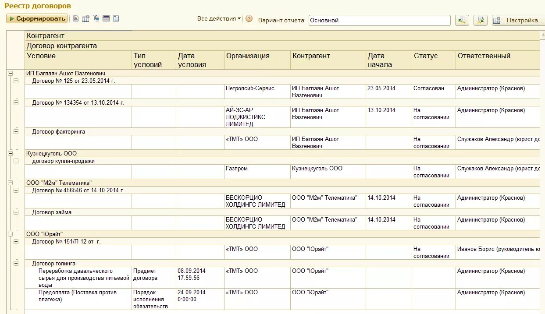Viewport: 545px width, 314px height.
Task: Click the Ответственный column header
Action: coord(498,60)
